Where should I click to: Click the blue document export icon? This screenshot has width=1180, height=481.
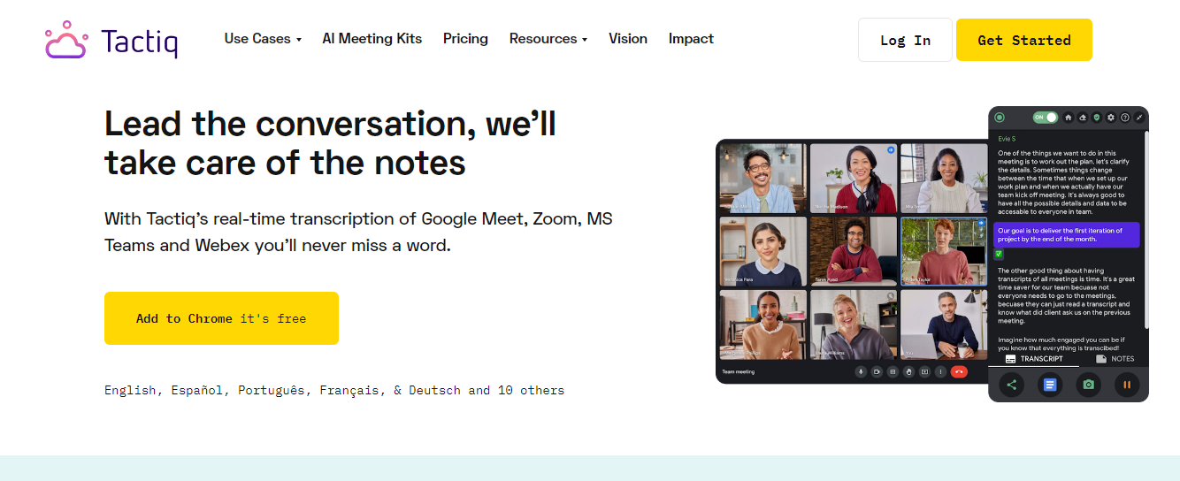[1050, 385]
